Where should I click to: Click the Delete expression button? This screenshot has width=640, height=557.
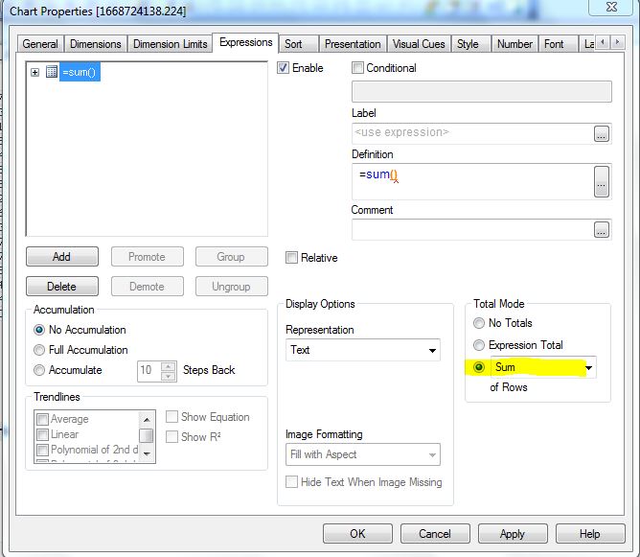[62, 287]
